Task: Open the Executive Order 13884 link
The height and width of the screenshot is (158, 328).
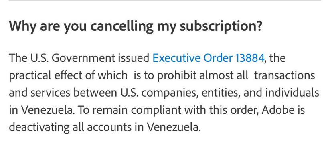Action: click(x=209, y=58)
